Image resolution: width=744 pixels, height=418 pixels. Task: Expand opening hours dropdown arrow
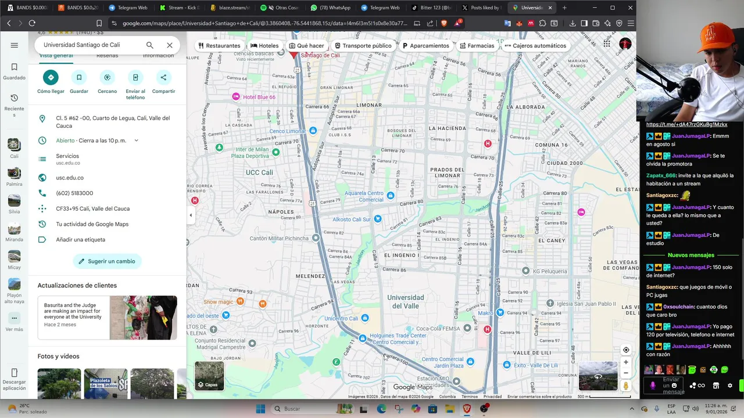137,140
